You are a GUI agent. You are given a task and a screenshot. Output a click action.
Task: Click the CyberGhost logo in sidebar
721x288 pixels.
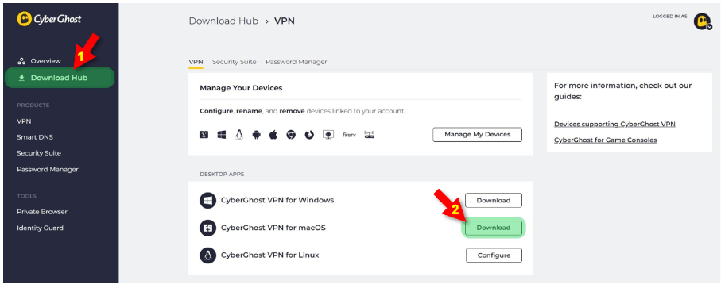tap(49, 18)
